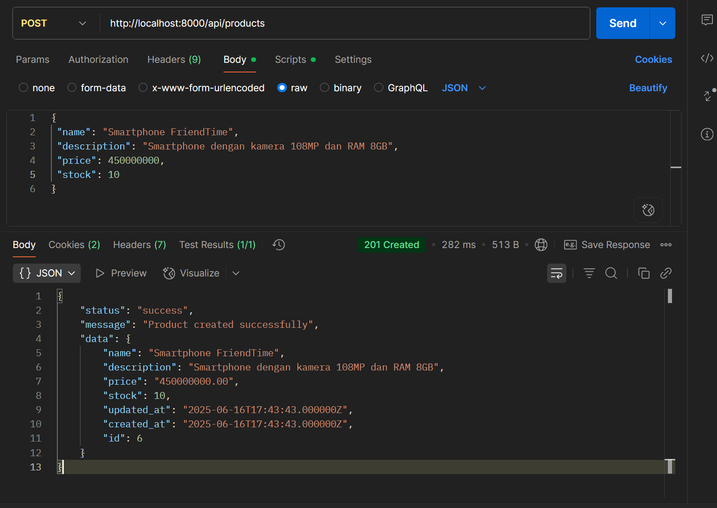Open the POST method dropdown
The height and width of the screenshot is (508, 717).
[54, 23]
